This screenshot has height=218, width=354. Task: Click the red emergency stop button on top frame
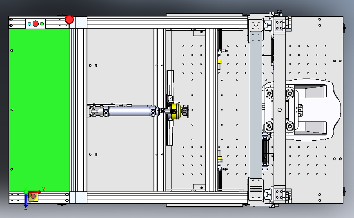69,19
